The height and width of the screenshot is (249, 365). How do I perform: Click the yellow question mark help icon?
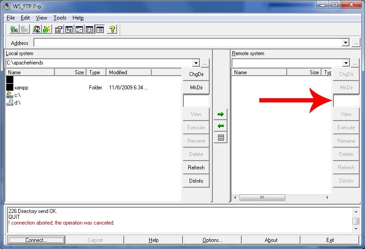(112, 29)
